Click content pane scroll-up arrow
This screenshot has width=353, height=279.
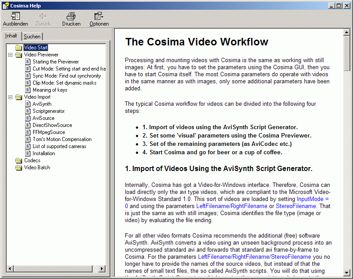coord(347,32)
